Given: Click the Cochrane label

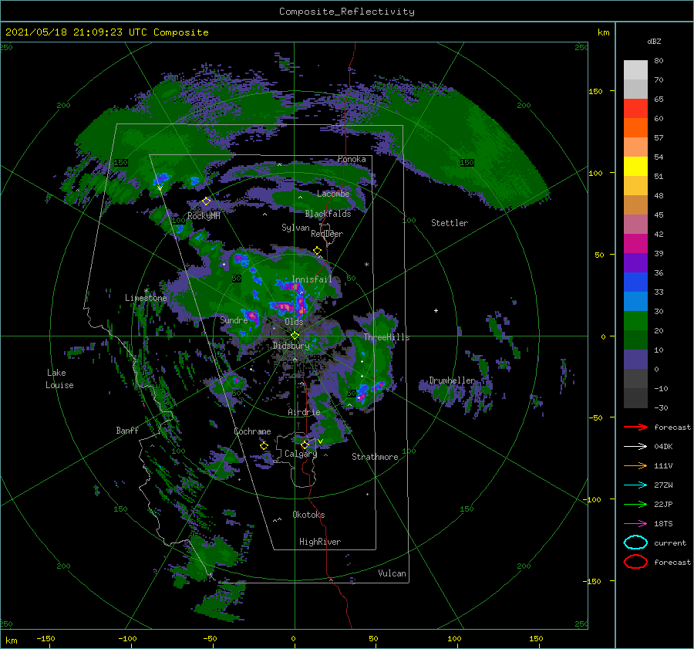Looking at the screenshot, I should (252, 431).
